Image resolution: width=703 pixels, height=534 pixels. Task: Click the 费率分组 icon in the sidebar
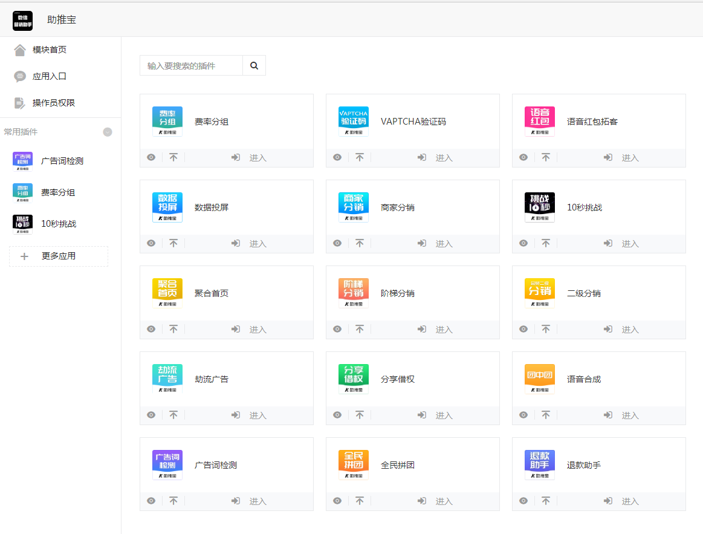coord(22,192)
